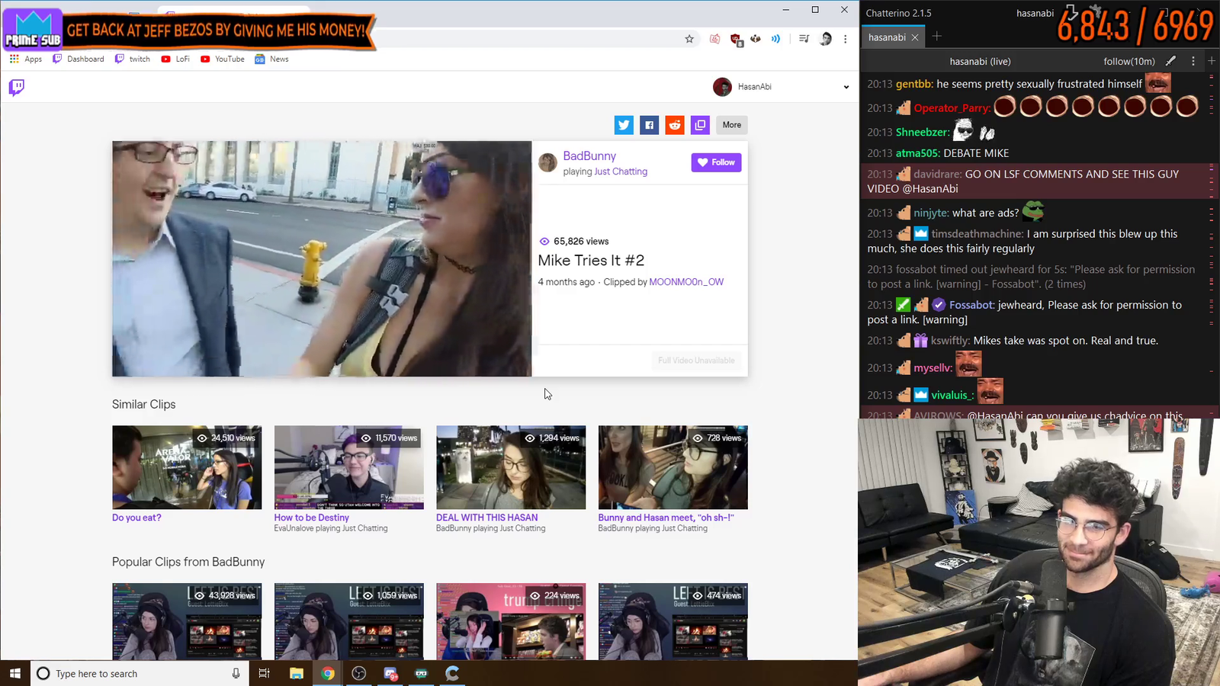Screen dimensions: 1220x686
Task: Share the clip on Twitter
Action: [624, 125]
